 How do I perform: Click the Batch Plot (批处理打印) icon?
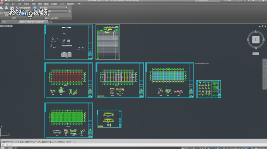tap(6, 8)
